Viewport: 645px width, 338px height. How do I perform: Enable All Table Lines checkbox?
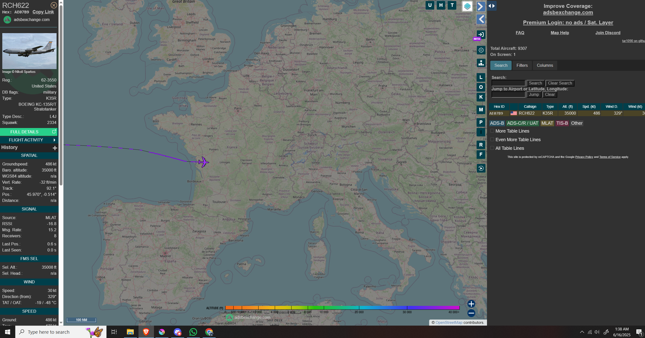coord(492,148)
